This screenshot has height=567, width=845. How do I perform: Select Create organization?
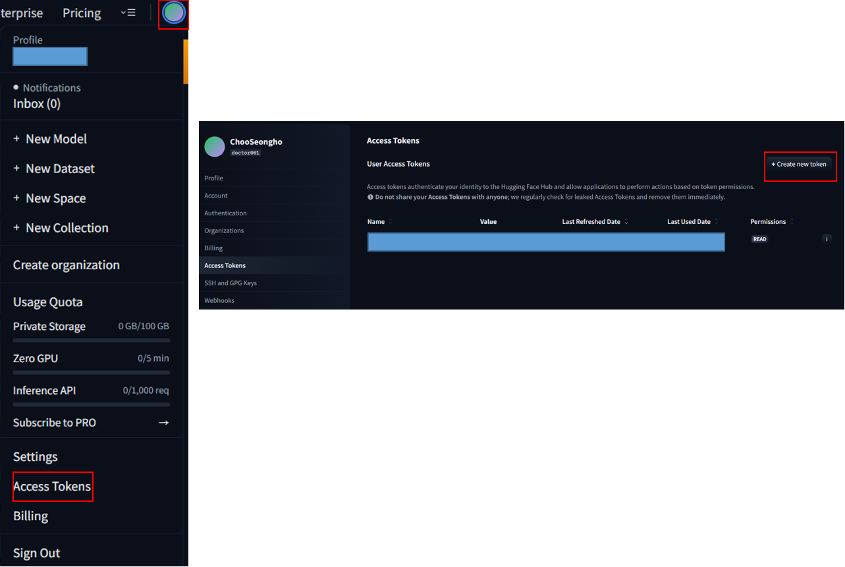click(x=67, y=265)
